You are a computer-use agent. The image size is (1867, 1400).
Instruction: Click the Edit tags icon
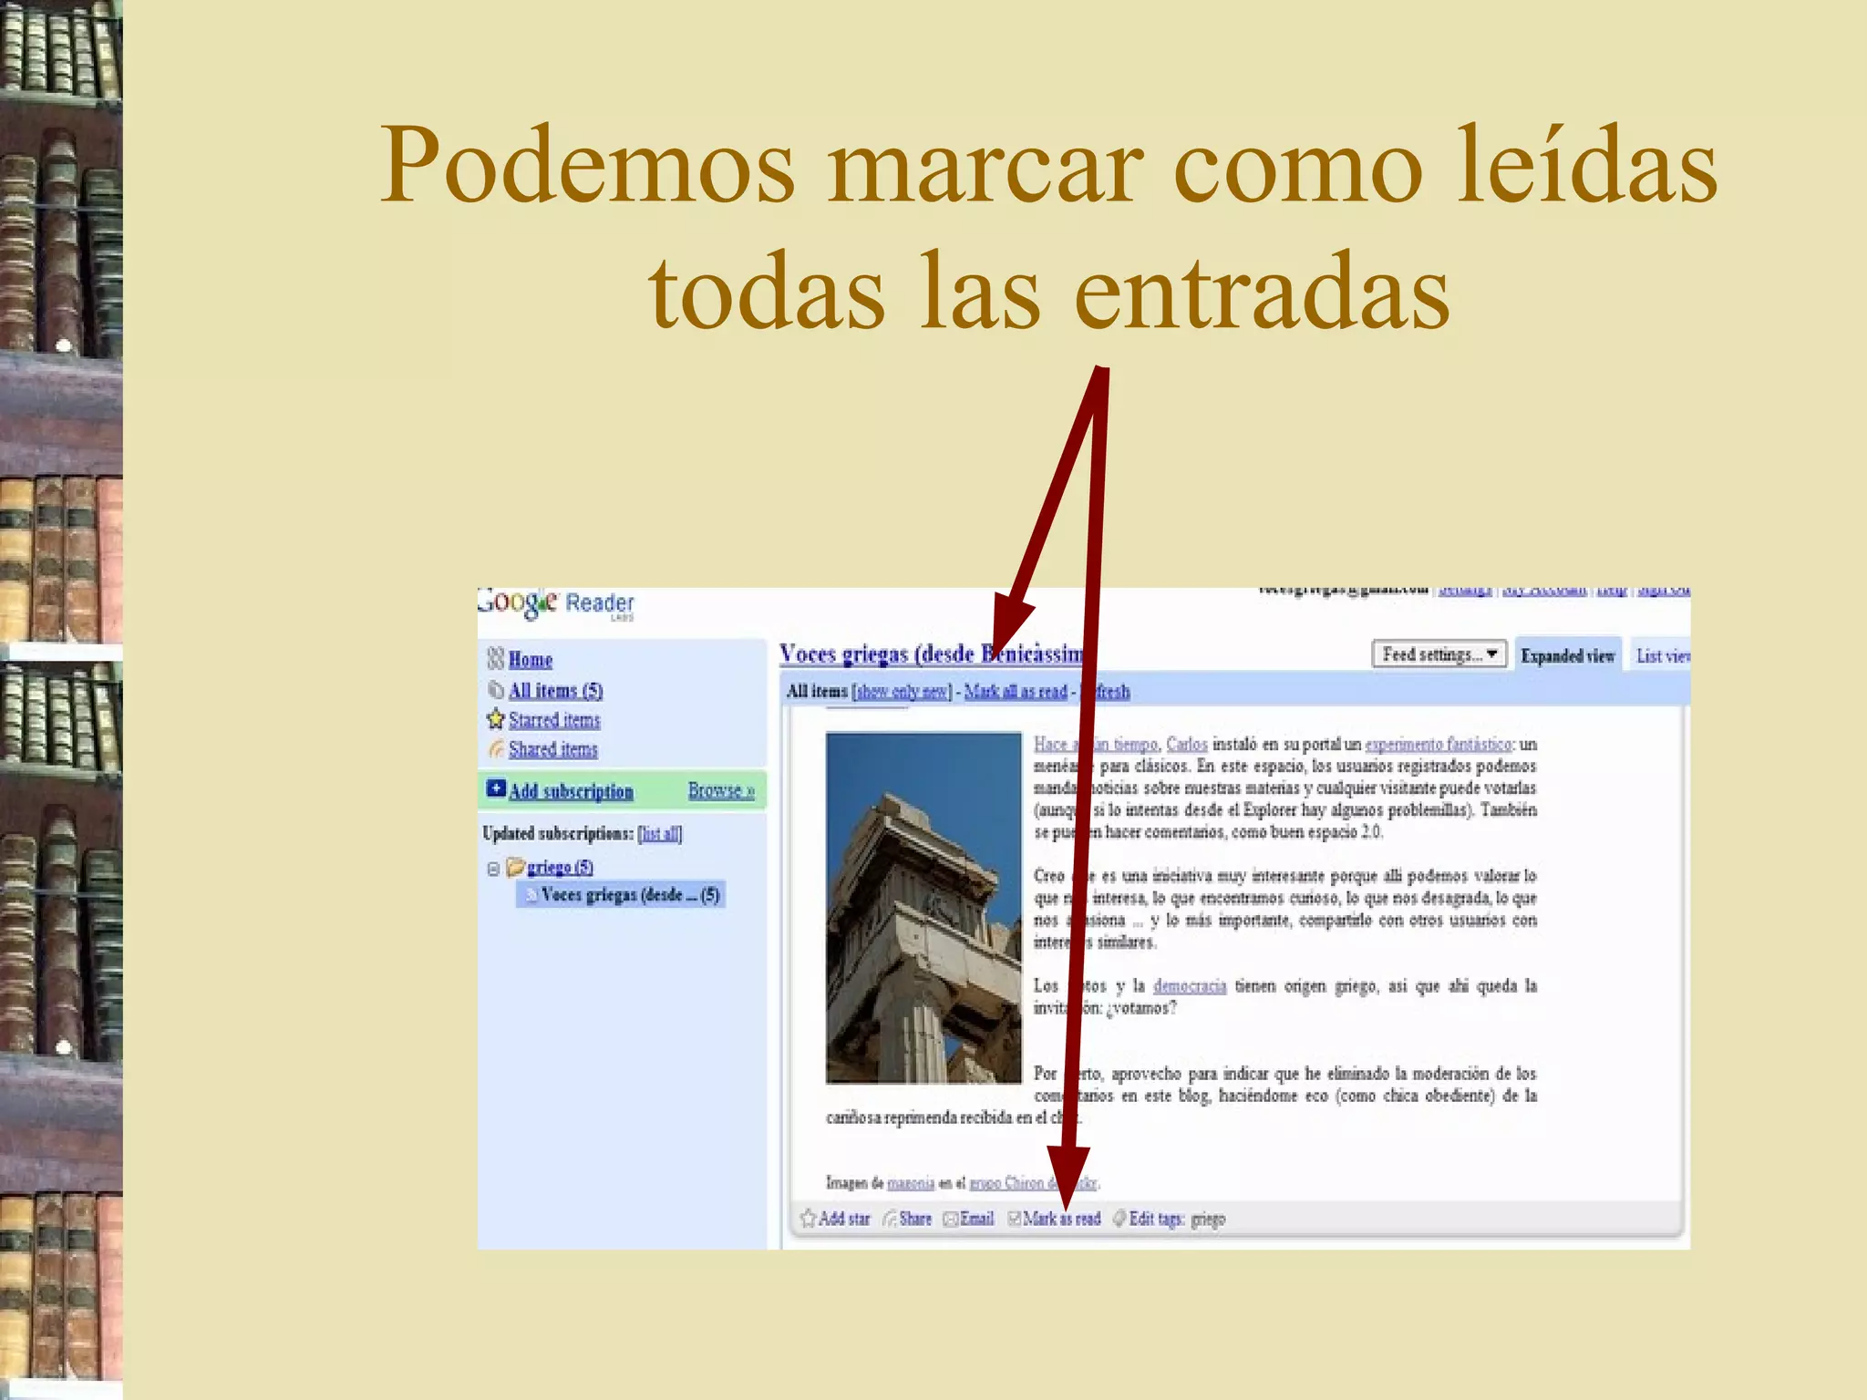[x=1119, y=1219]
